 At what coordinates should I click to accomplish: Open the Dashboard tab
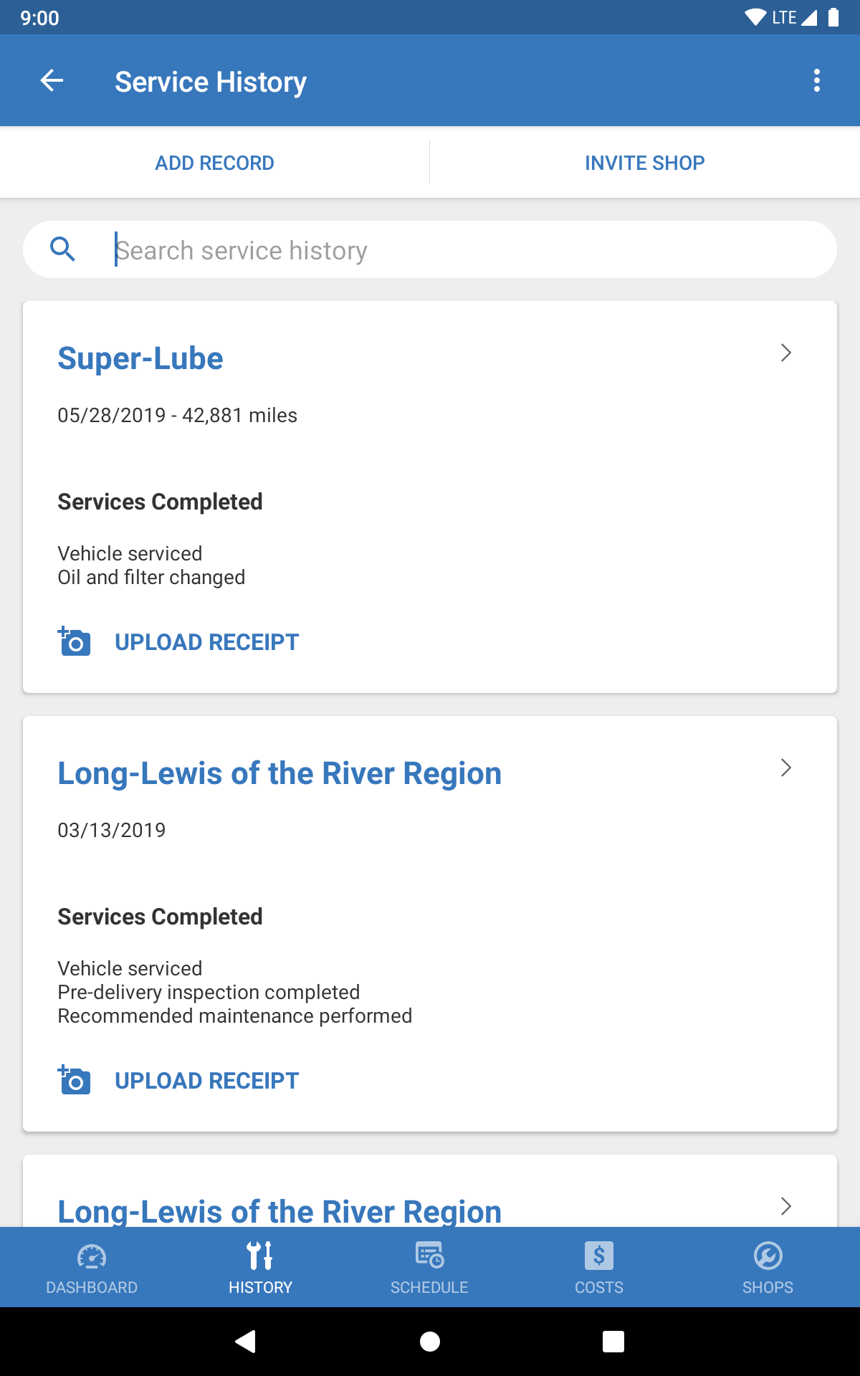(92, 1268)
